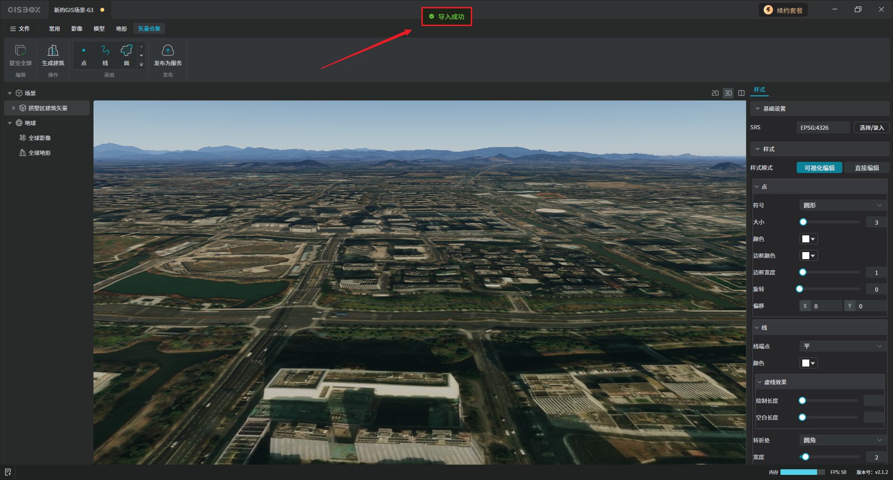The image size is (893, 480).
Task: Open the log icon in status bar
Action: (x=8, y=472)
